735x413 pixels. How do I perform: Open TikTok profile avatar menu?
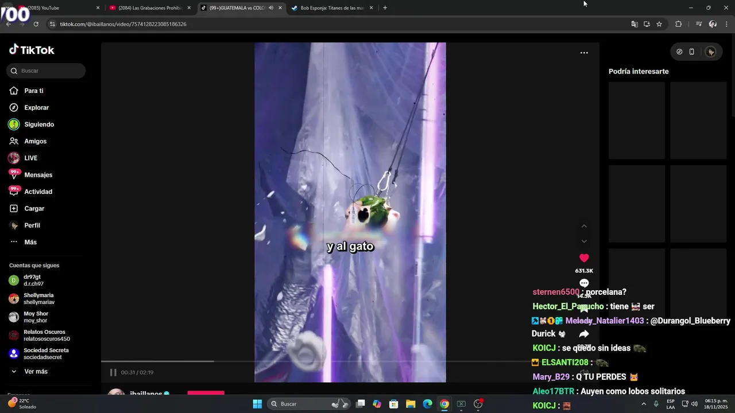pos(711,52)
